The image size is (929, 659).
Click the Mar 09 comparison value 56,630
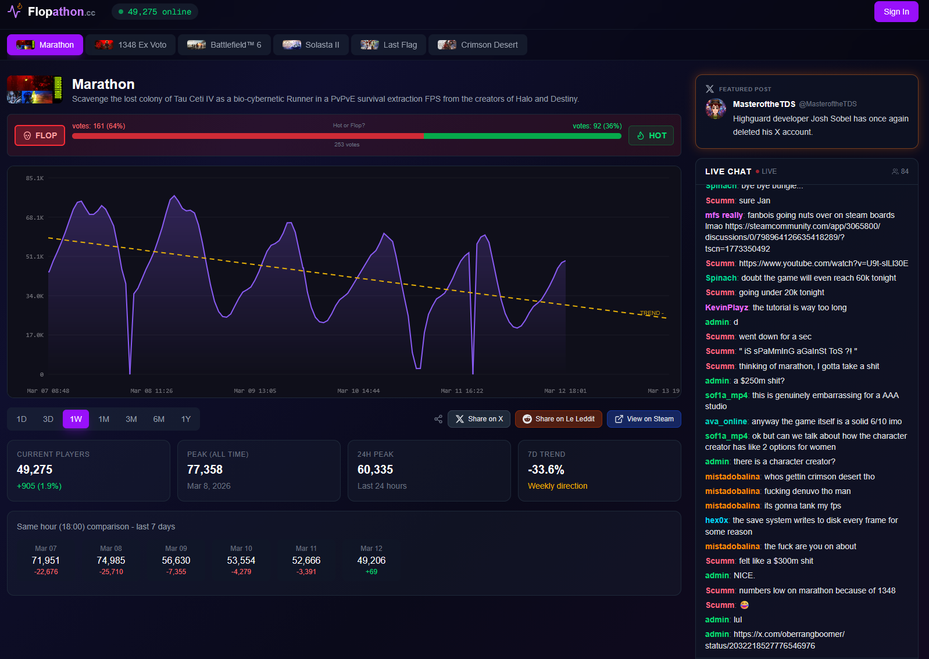pos(176,560)
